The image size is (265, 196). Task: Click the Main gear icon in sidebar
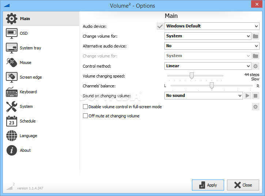click(11, 19)
